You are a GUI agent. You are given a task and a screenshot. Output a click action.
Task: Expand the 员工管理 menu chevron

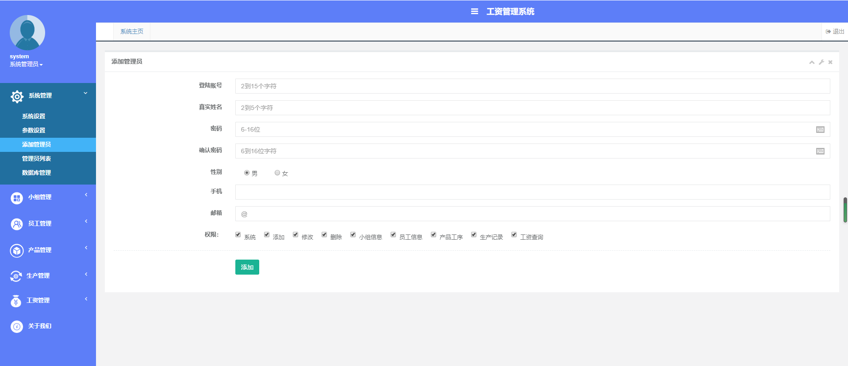tap(86, 221)
